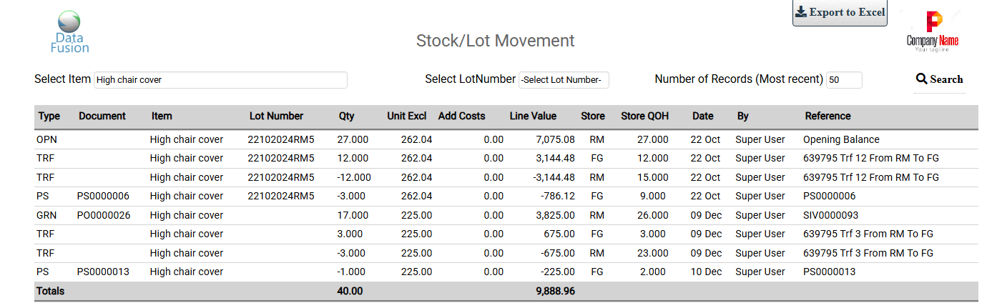Image resolution: width=987 pixels, height=303 pixels.
Task: Click the Export to Excel button
Action: (x=840, y=13)
